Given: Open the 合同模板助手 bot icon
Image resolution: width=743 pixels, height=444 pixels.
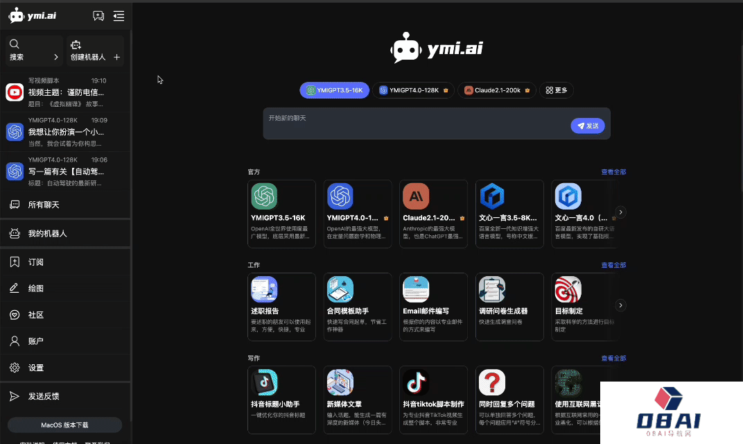Looking at the screenshot, I should tap(340, 289).
